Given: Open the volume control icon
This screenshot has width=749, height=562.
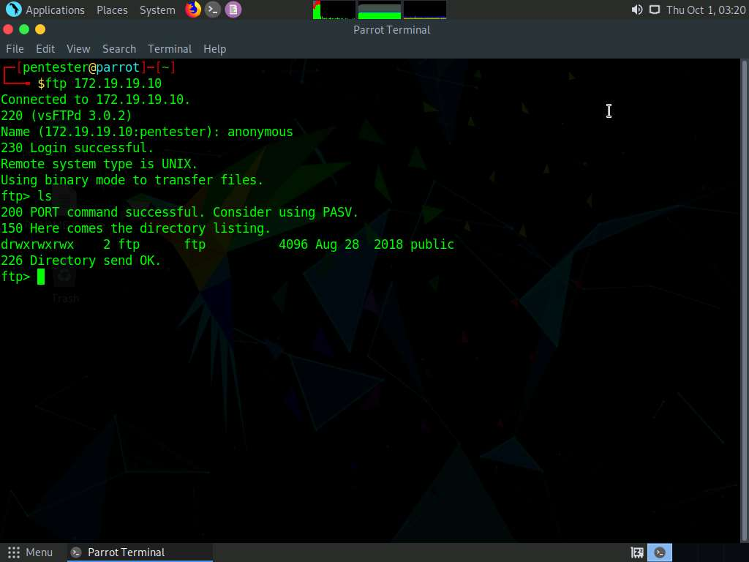Looking at the screenshot, I should 637,10.
